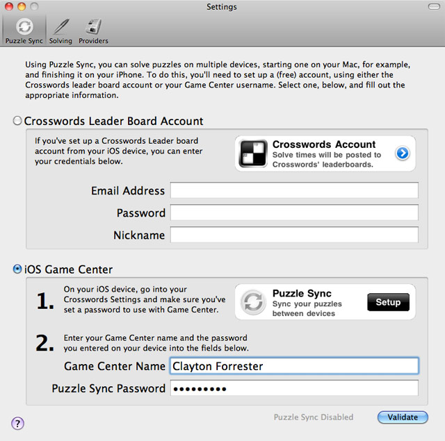
Task: Select Crosswords Leader Board Account radio button
Action: pos(17,121)
